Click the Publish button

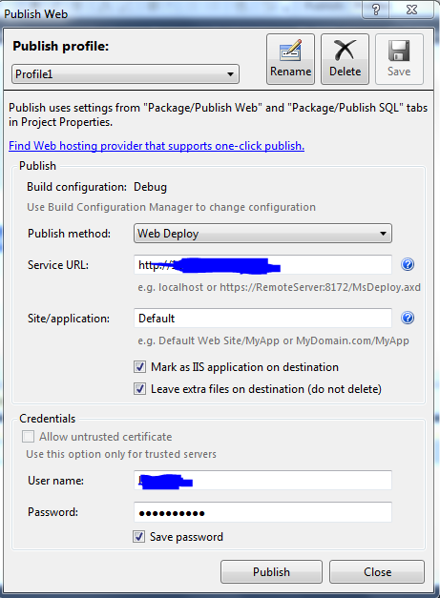coord(271,571)
